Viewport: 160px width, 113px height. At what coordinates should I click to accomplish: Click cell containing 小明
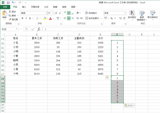(x=16, y=52)
